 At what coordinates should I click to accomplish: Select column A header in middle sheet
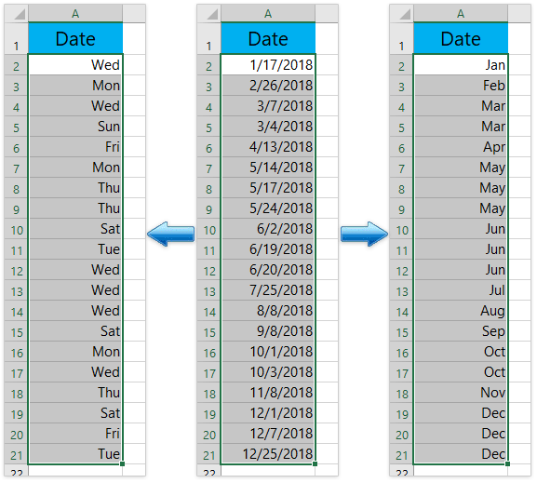coord(268,14)
